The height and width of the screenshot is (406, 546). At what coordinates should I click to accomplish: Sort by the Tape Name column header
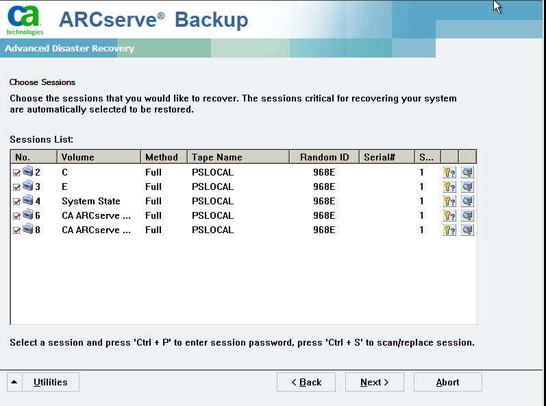pyautogui.click(x=238, y=157)
